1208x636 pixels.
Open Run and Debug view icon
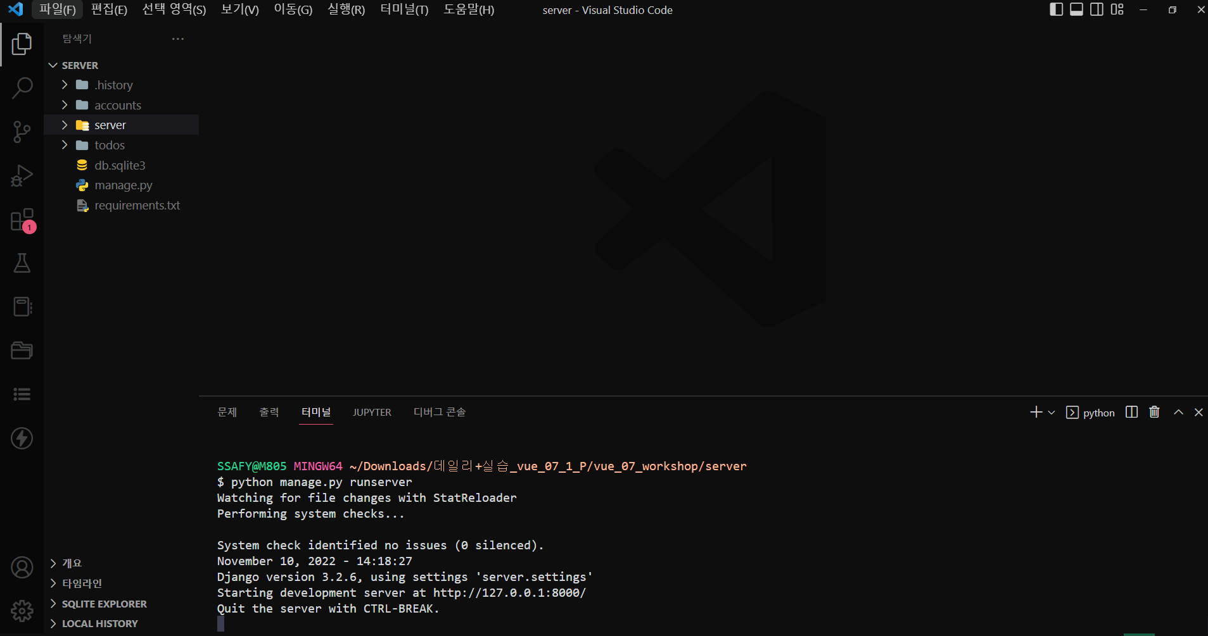coord(22,175)
